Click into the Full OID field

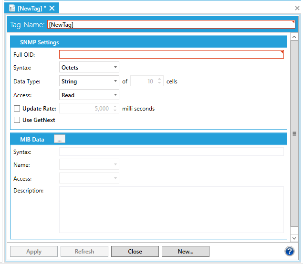[171, 54]
